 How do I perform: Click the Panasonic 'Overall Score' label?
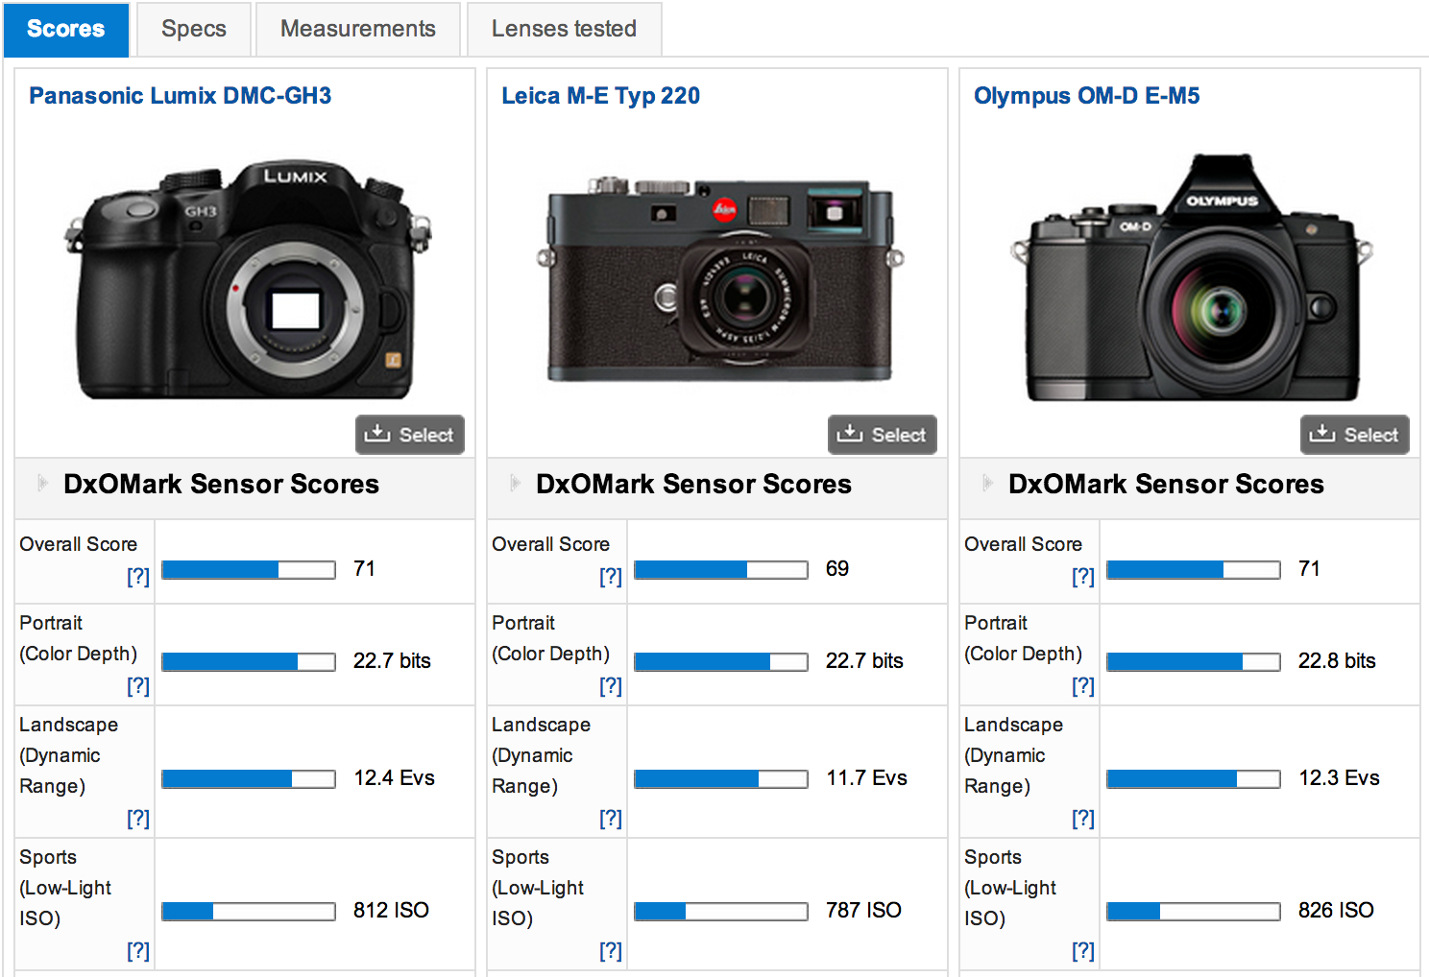[79, 544]
